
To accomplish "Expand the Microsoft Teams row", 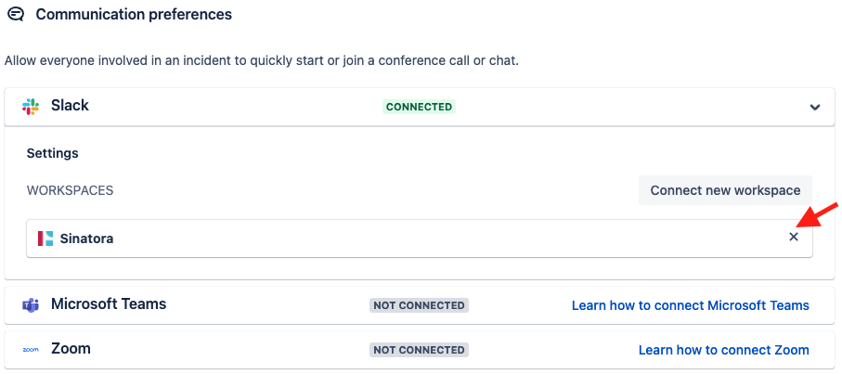I will pos(420,305).
